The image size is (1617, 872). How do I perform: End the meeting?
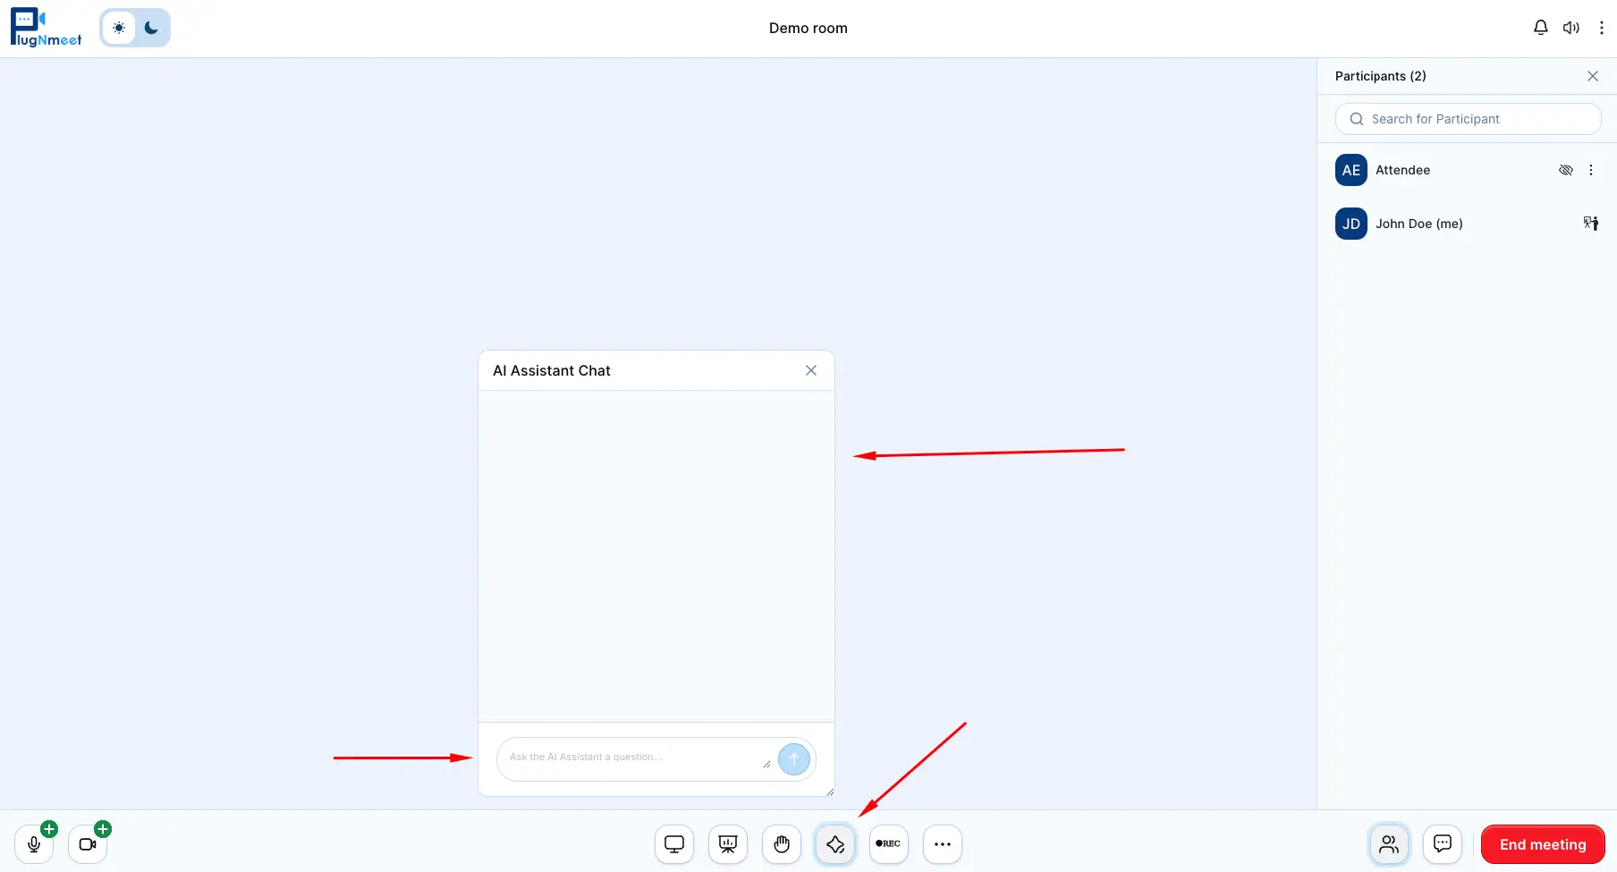pos(1542,843)
